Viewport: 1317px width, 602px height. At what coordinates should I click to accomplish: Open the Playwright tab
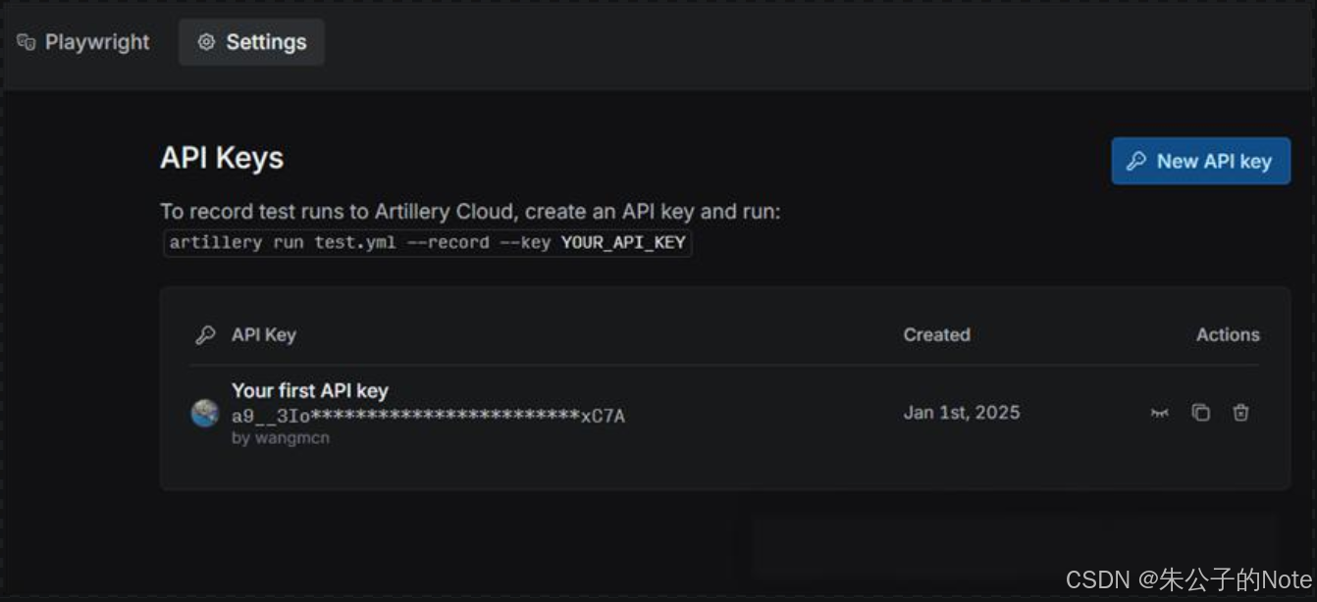tap(83, 42)
